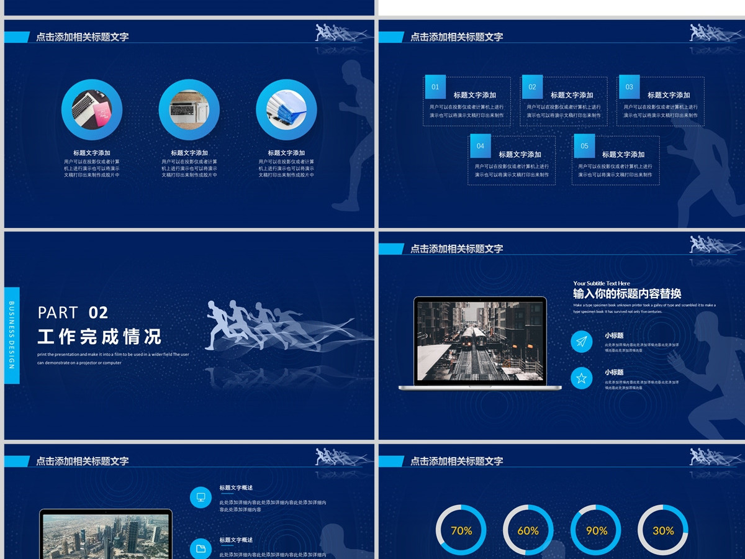Click 'Your Subtitle Text Here' text
Screen dimensions: 745x559
click(x=602, y=283)
